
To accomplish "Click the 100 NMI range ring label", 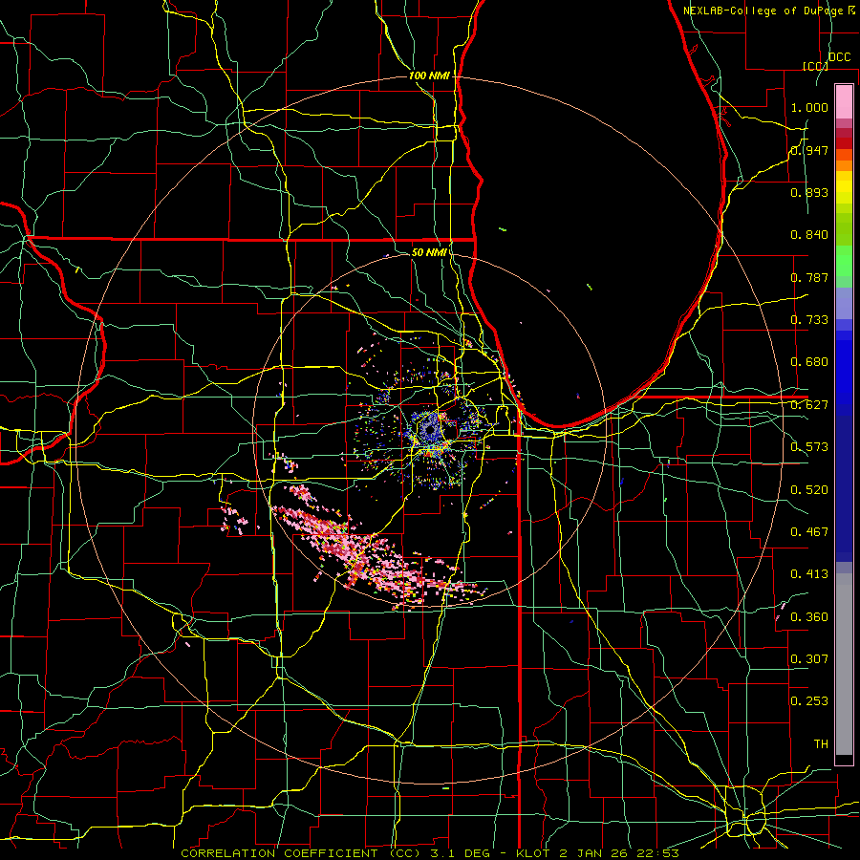I will (429, 75).
